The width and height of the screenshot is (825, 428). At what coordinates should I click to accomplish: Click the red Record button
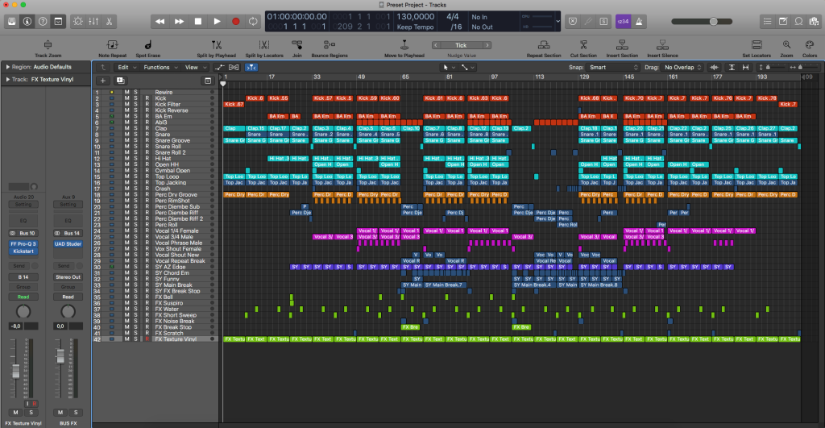(x=236, y=22)
